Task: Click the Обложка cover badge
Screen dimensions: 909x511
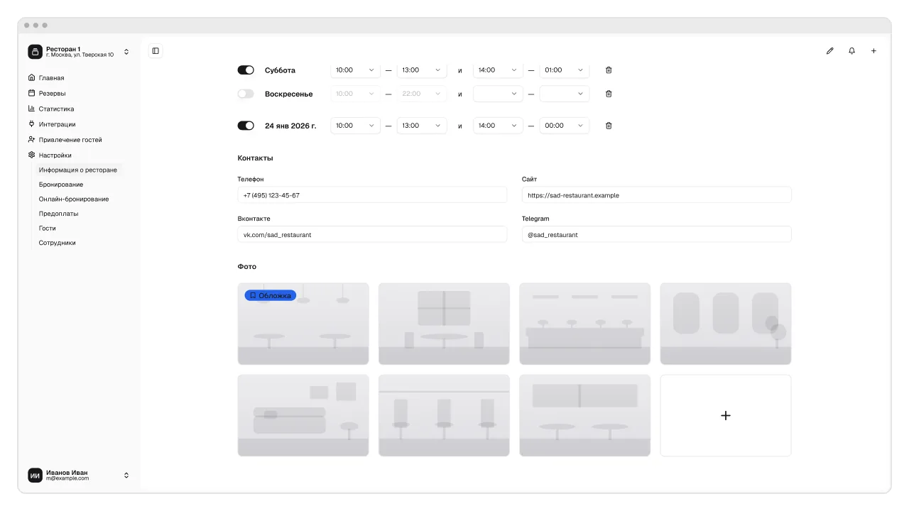Action: pos(271,295)
